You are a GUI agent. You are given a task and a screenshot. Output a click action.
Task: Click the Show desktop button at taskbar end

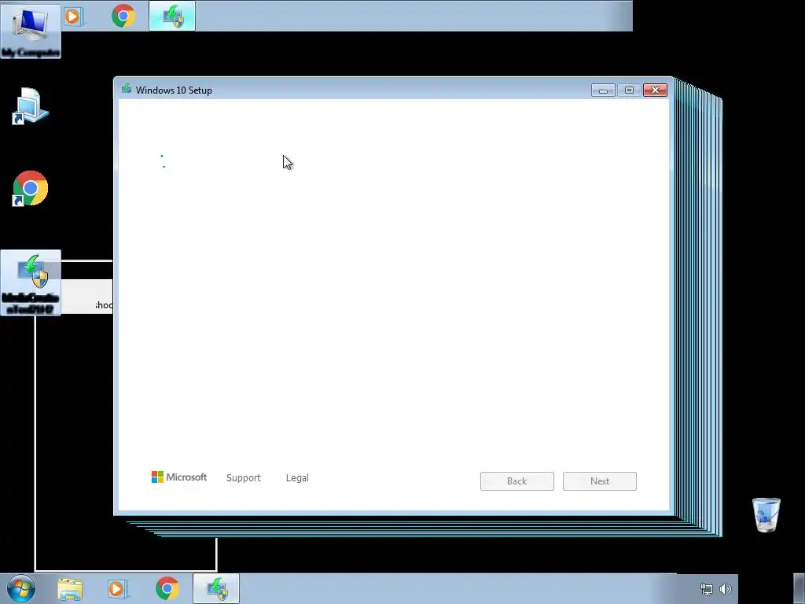coord(799,588)
